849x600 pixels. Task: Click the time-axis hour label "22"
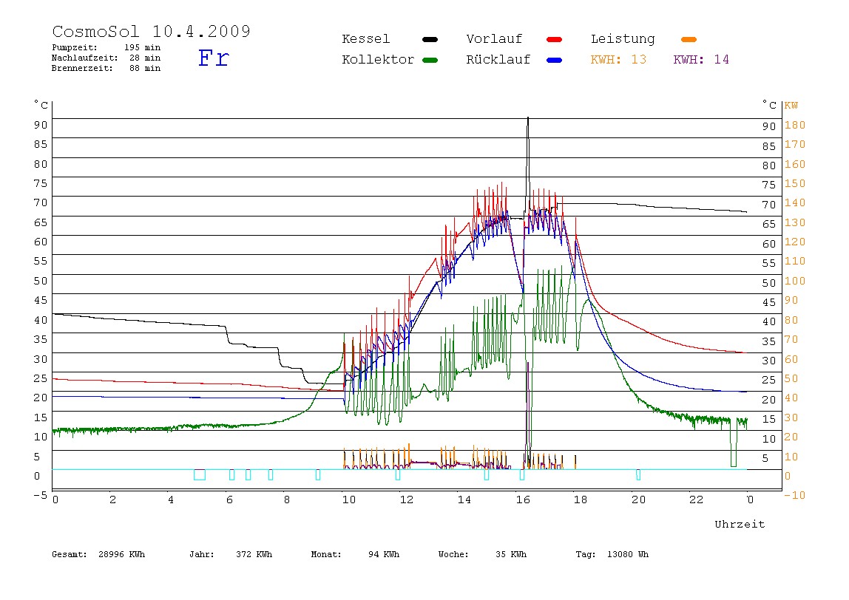coord(697,500)
